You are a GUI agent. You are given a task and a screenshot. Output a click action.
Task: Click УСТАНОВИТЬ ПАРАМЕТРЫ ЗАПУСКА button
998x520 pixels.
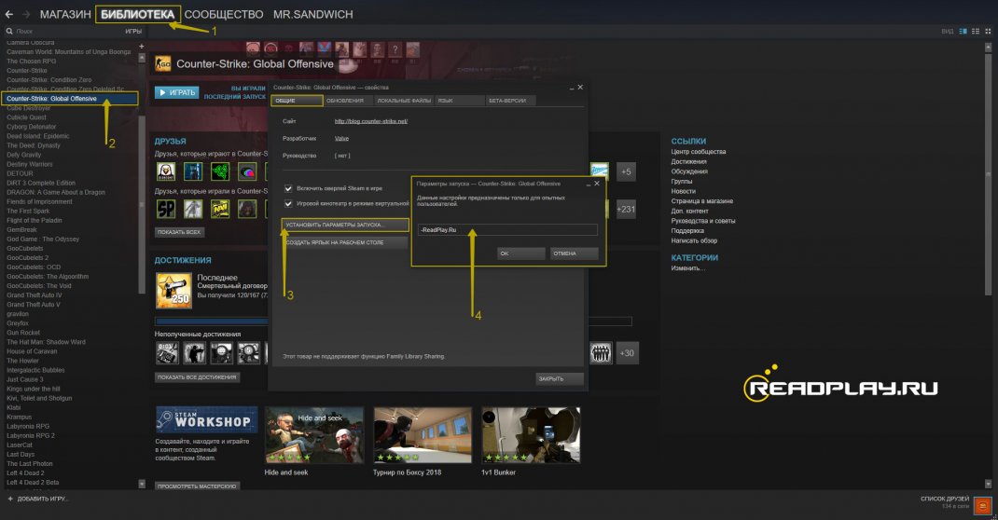[x=345, y=225]
